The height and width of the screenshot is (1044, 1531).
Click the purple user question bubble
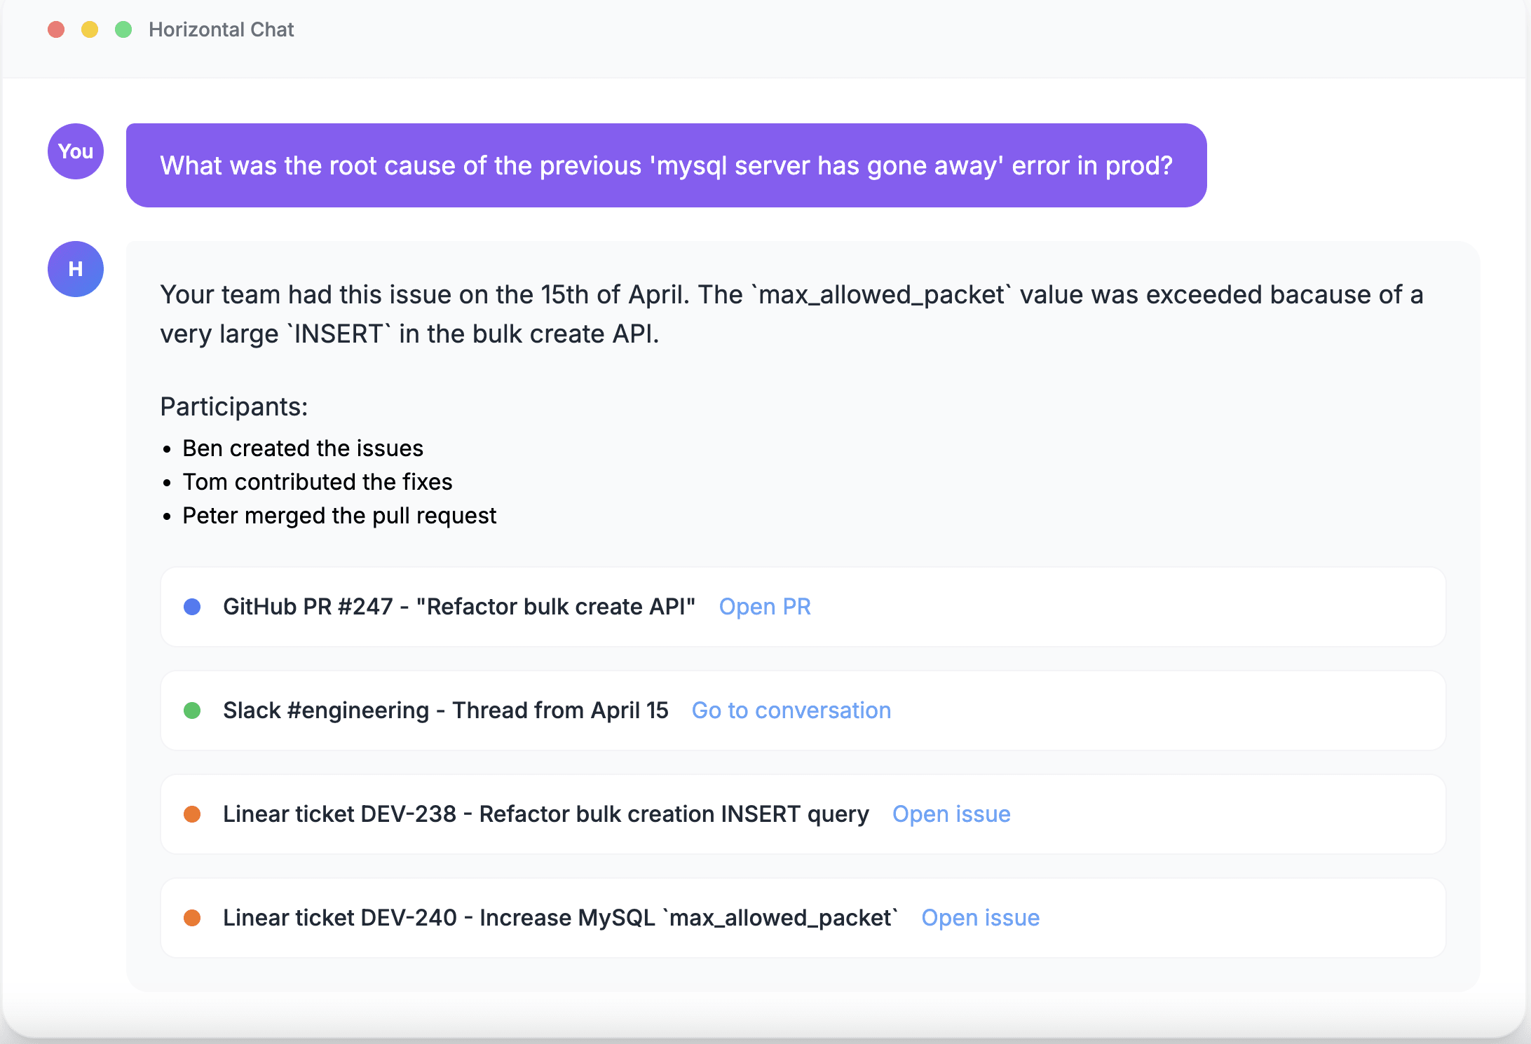[666, 165]
